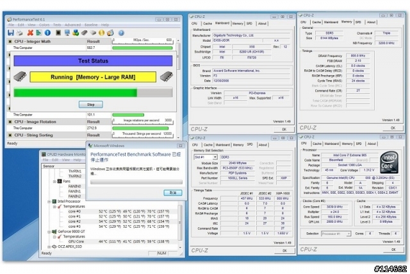The image size is (410, 274).
Task: Select Mainboard tab in CPU-Z SPD window
Action: (x=223, y=145)
